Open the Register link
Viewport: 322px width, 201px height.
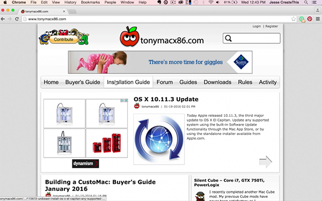272,26
